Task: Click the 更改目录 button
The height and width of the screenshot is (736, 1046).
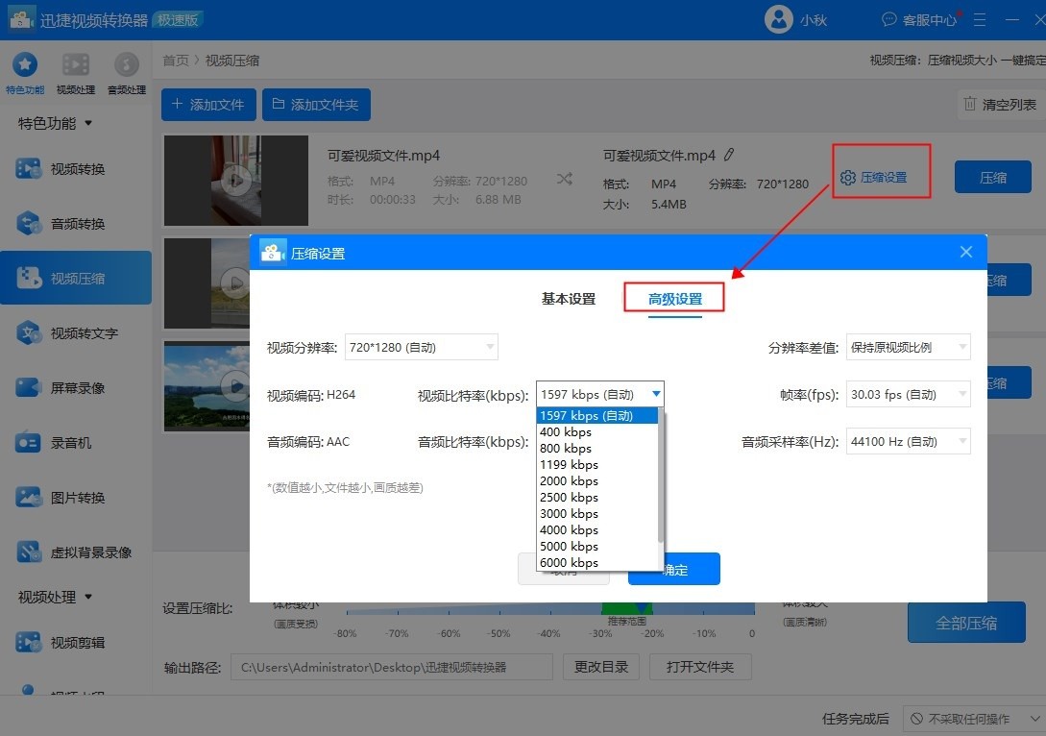Action: click(602, 667)
